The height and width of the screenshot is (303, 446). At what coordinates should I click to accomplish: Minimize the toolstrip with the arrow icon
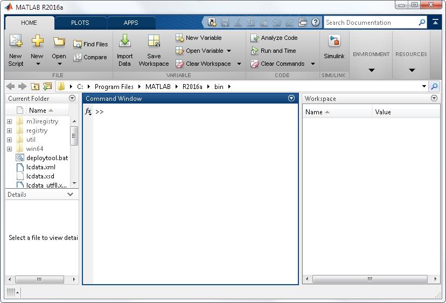435,22
